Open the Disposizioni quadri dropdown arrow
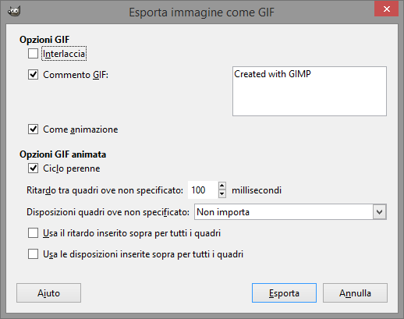The image size is (404, 319). pyautogui.click(x=380, y=212)
